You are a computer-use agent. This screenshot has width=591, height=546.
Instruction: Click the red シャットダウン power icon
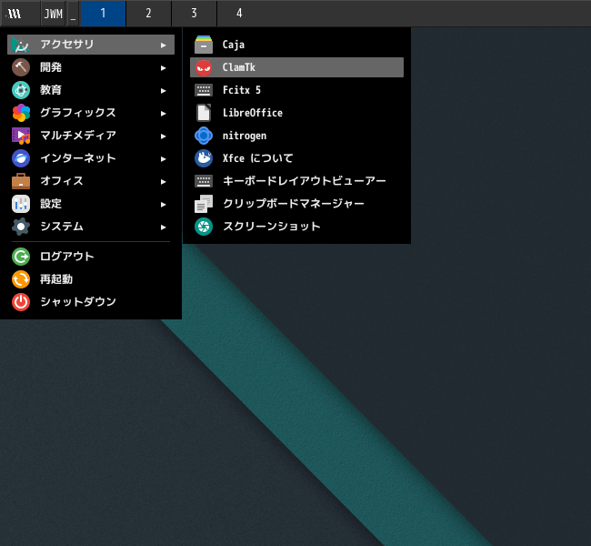(x=21, y=302)
